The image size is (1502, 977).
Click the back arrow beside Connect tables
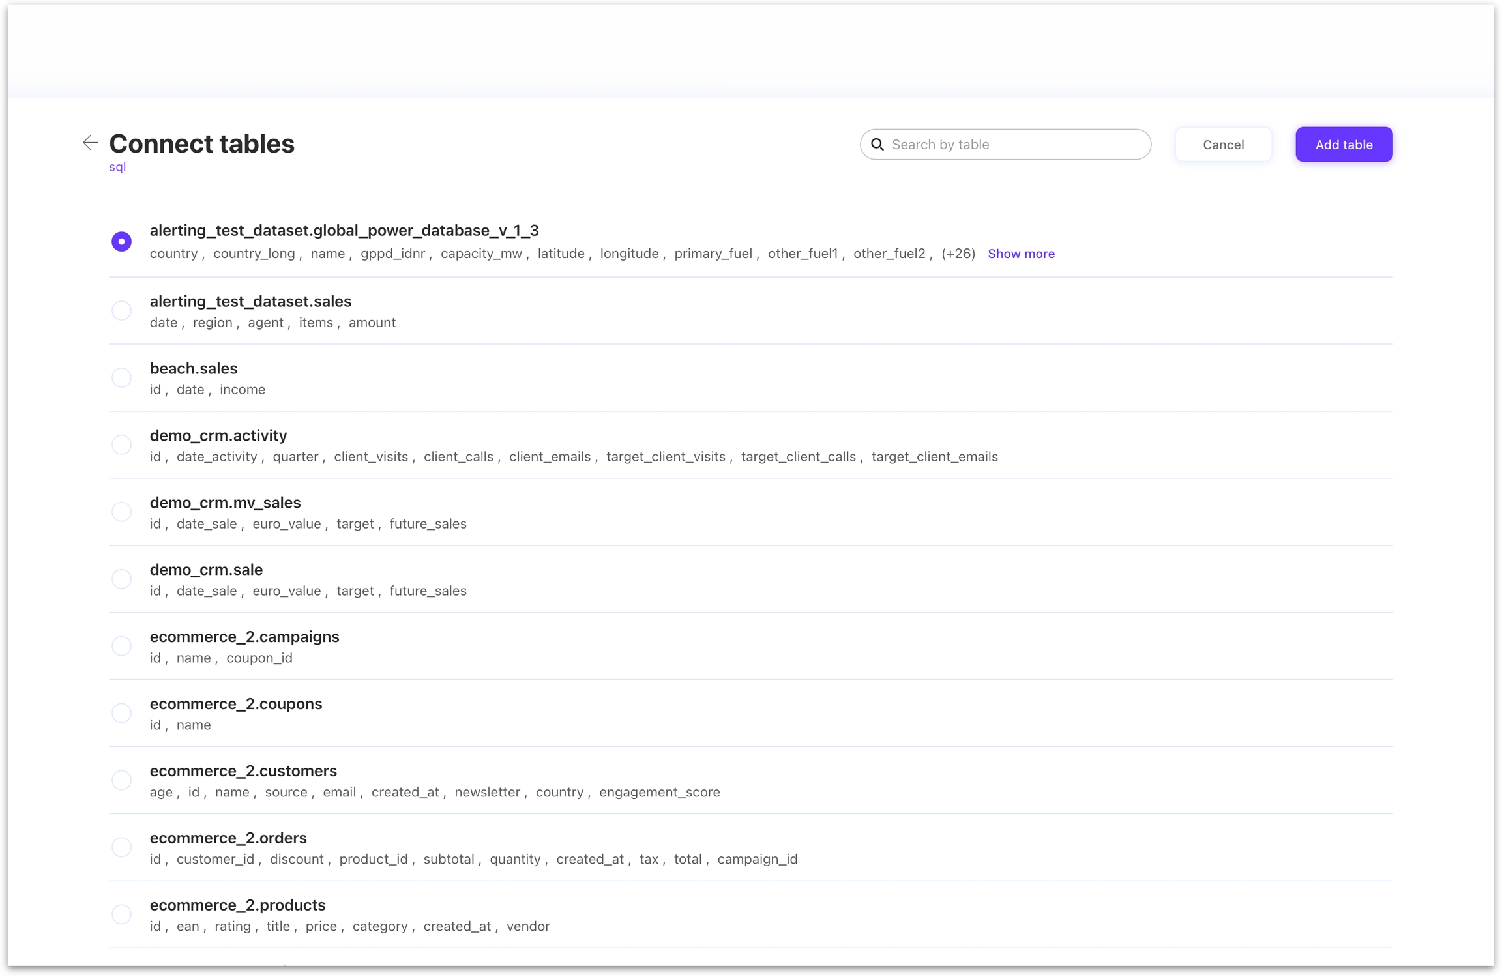coord(90,143)
